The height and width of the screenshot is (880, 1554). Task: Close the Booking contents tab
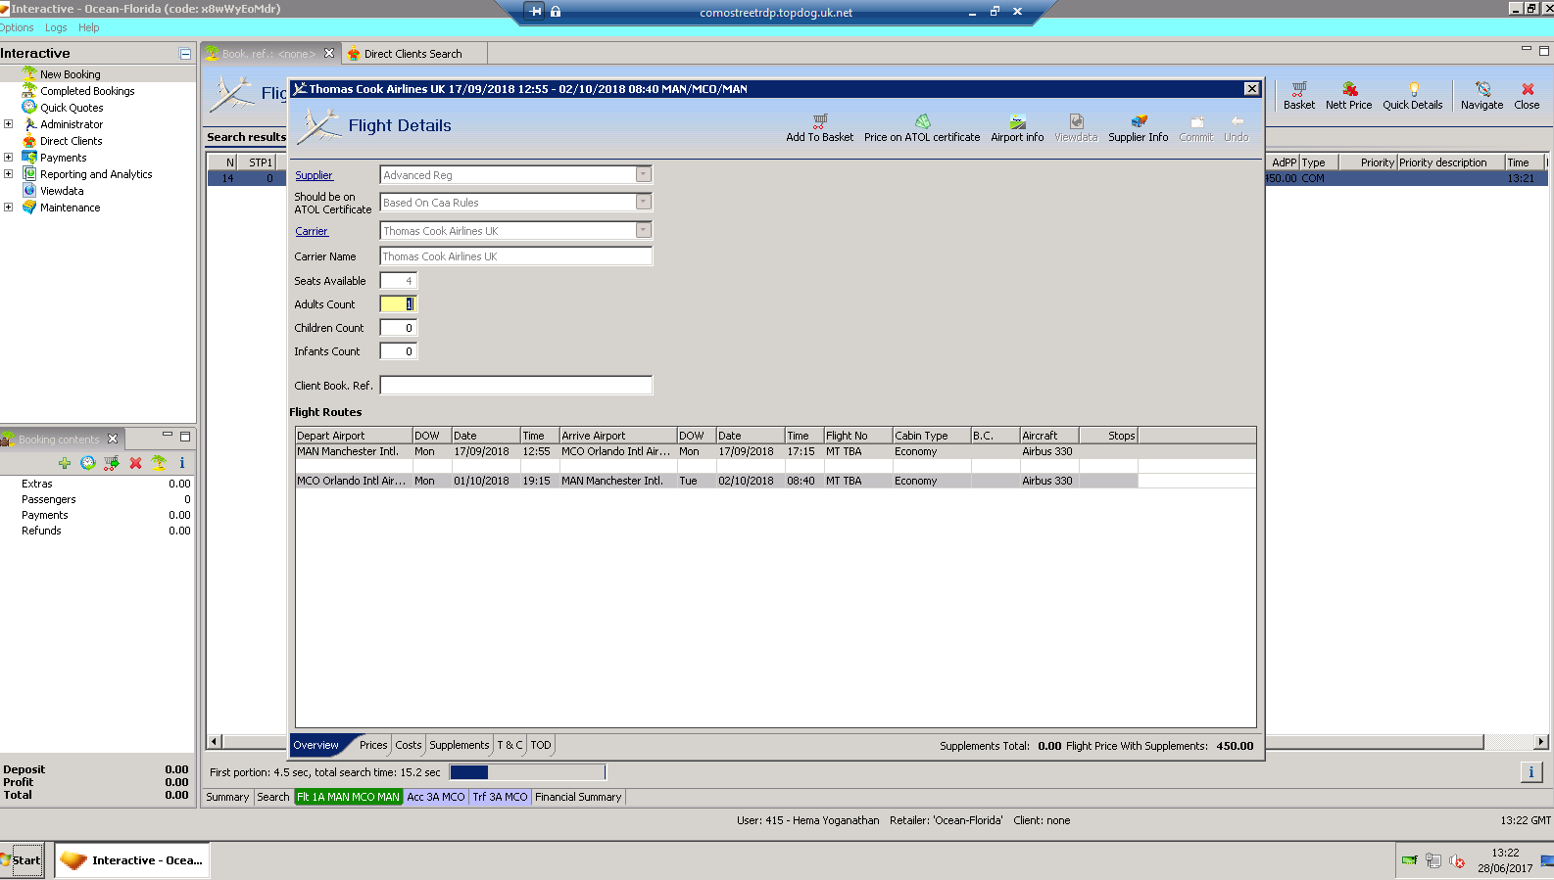113,439
